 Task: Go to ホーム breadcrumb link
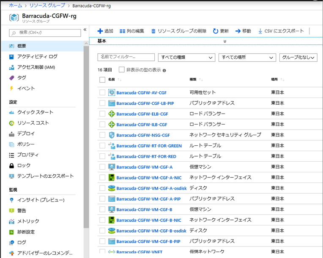pos(16,5)
